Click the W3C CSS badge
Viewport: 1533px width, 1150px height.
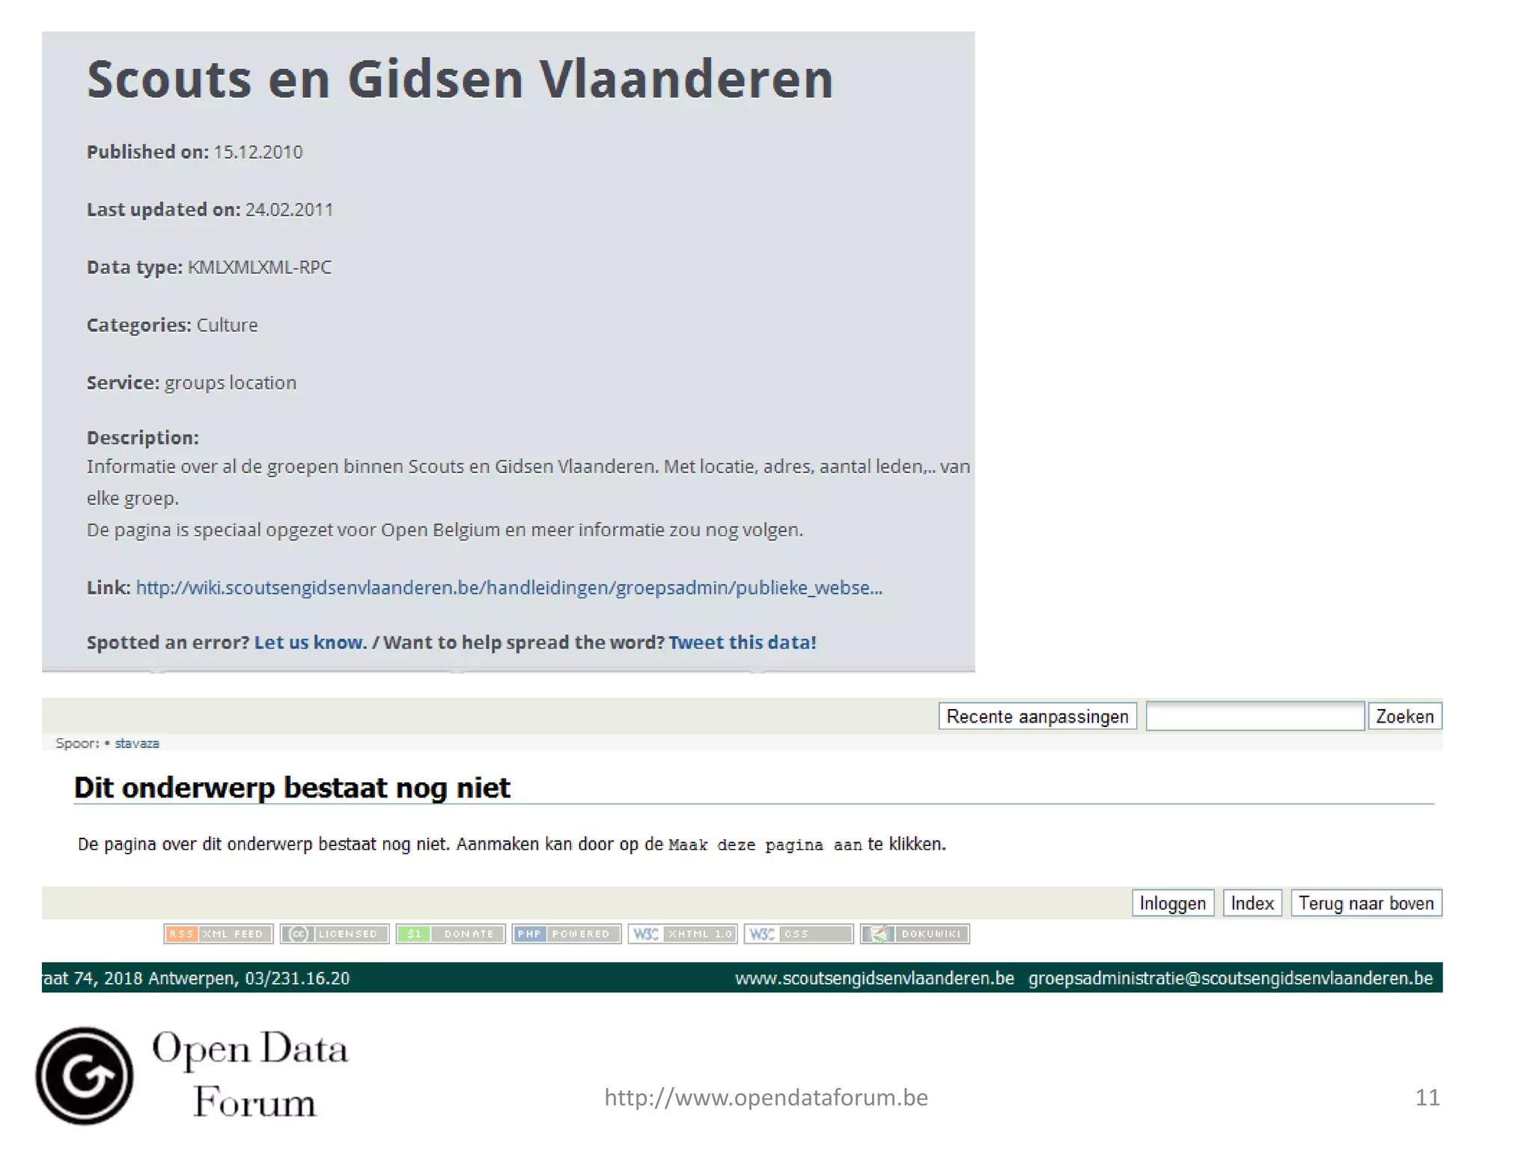coord(799,934)
